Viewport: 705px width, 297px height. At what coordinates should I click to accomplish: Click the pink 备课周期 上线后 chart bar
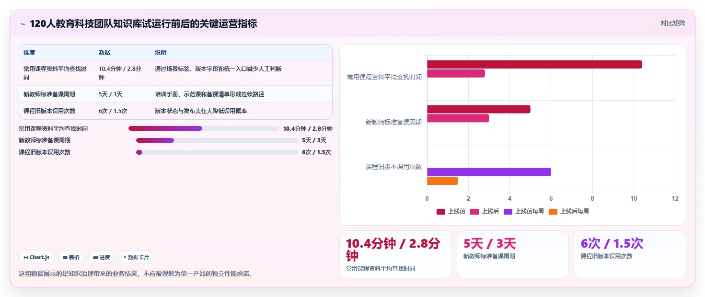tap(458, 118)
